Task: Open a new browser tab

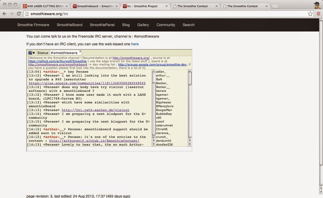Action: 275,6
